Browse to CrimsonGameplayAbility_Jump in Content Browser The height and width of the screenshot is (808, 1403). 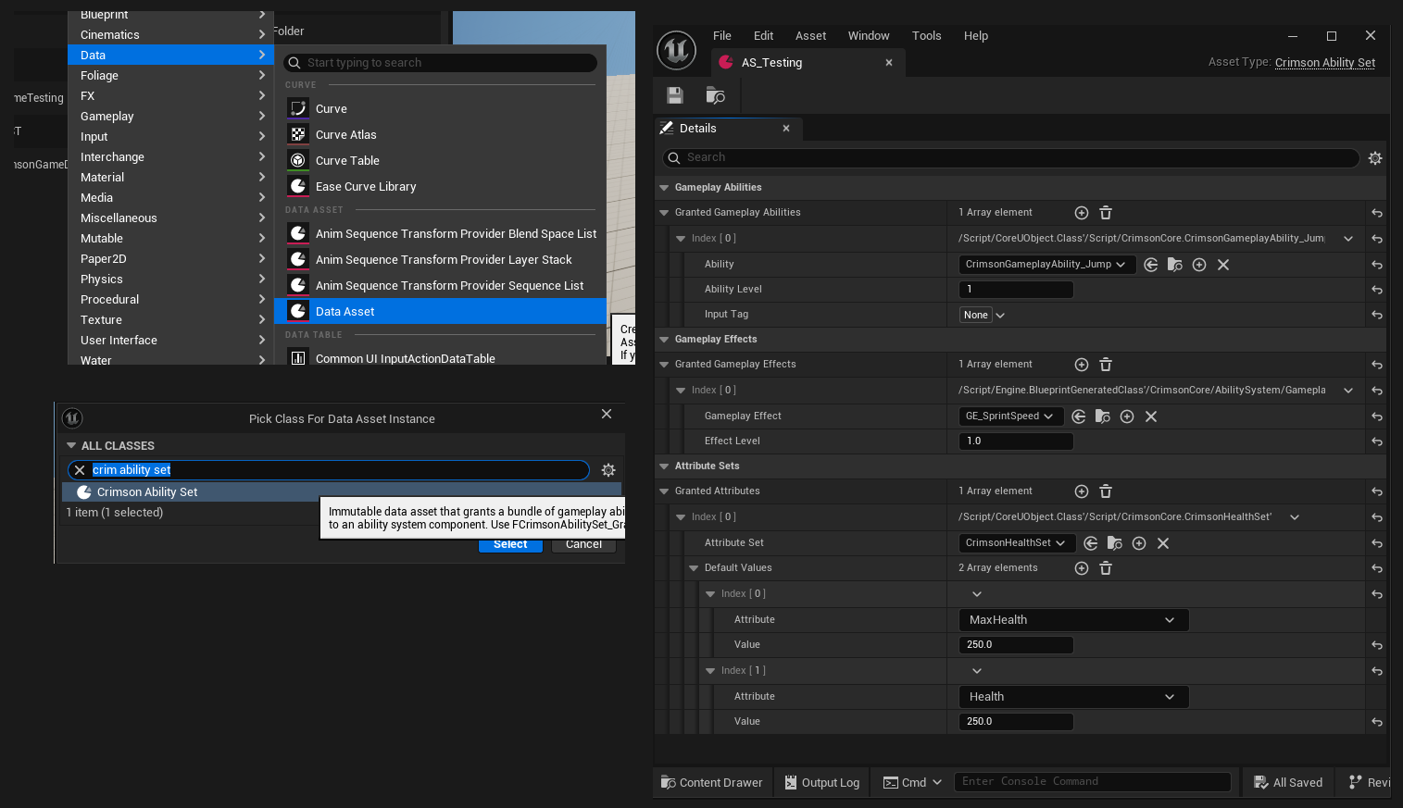(1175, 265)
